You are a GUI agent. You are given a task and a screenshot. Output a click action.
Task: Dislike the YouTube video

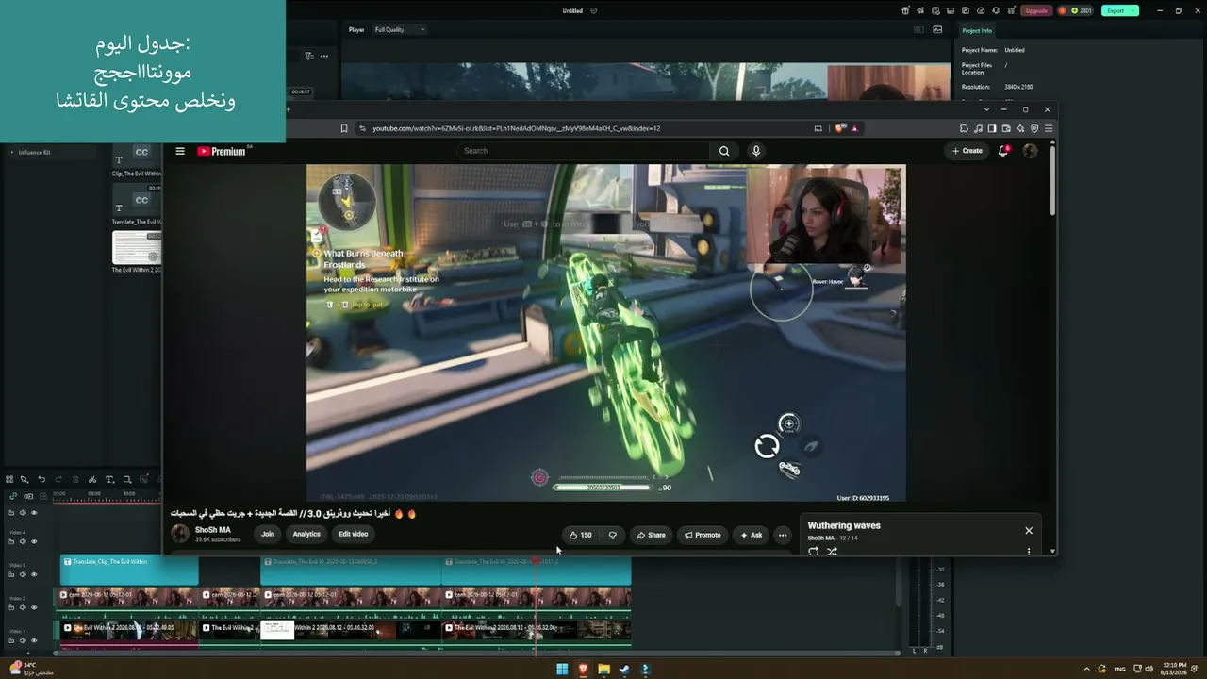(613, 535)
